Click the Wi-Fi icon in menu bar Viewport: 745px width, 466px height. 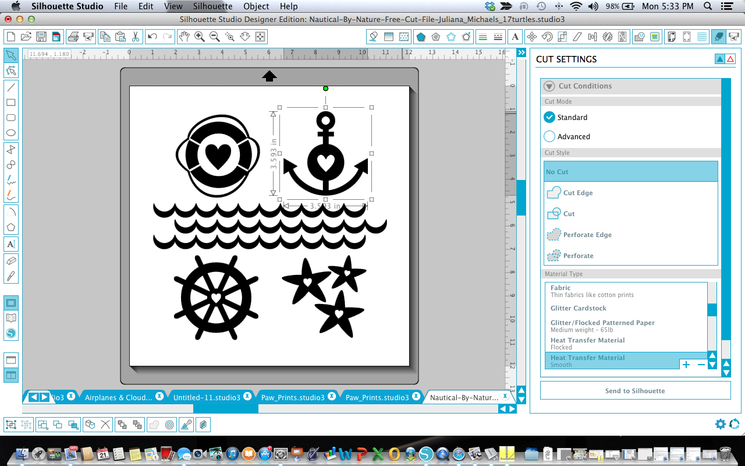pos(576,6)
